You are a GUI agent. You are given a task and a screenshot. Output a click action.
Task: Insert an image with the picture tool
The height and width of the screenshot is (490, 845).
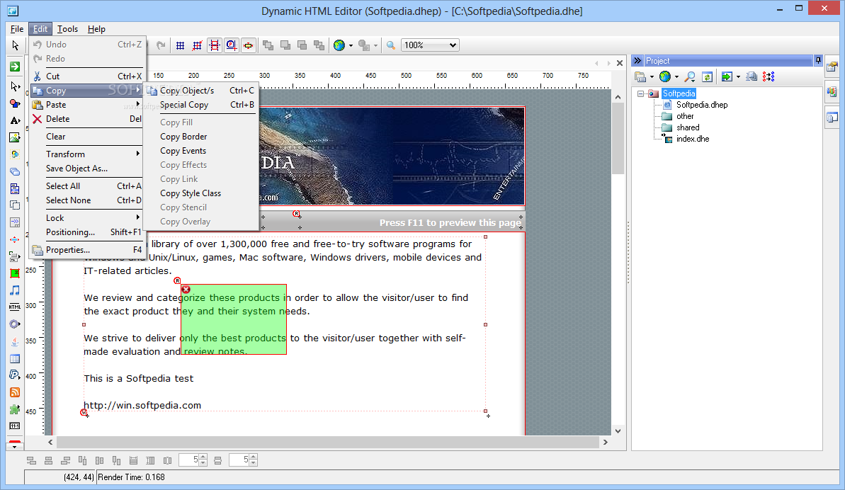(15, 138)
